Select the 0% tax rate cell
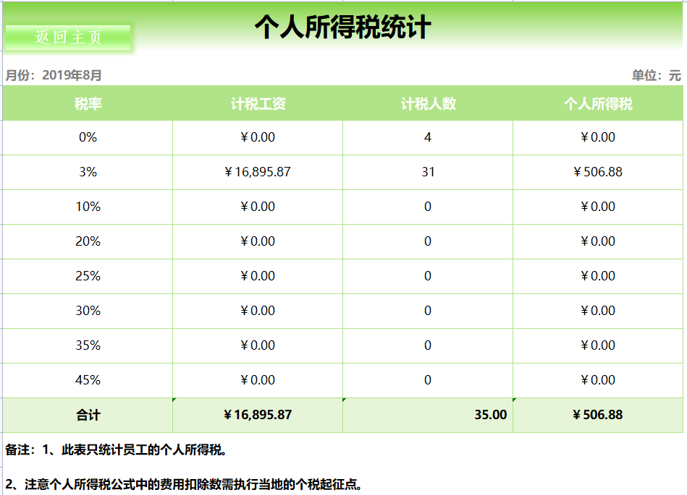 point(88,137)
